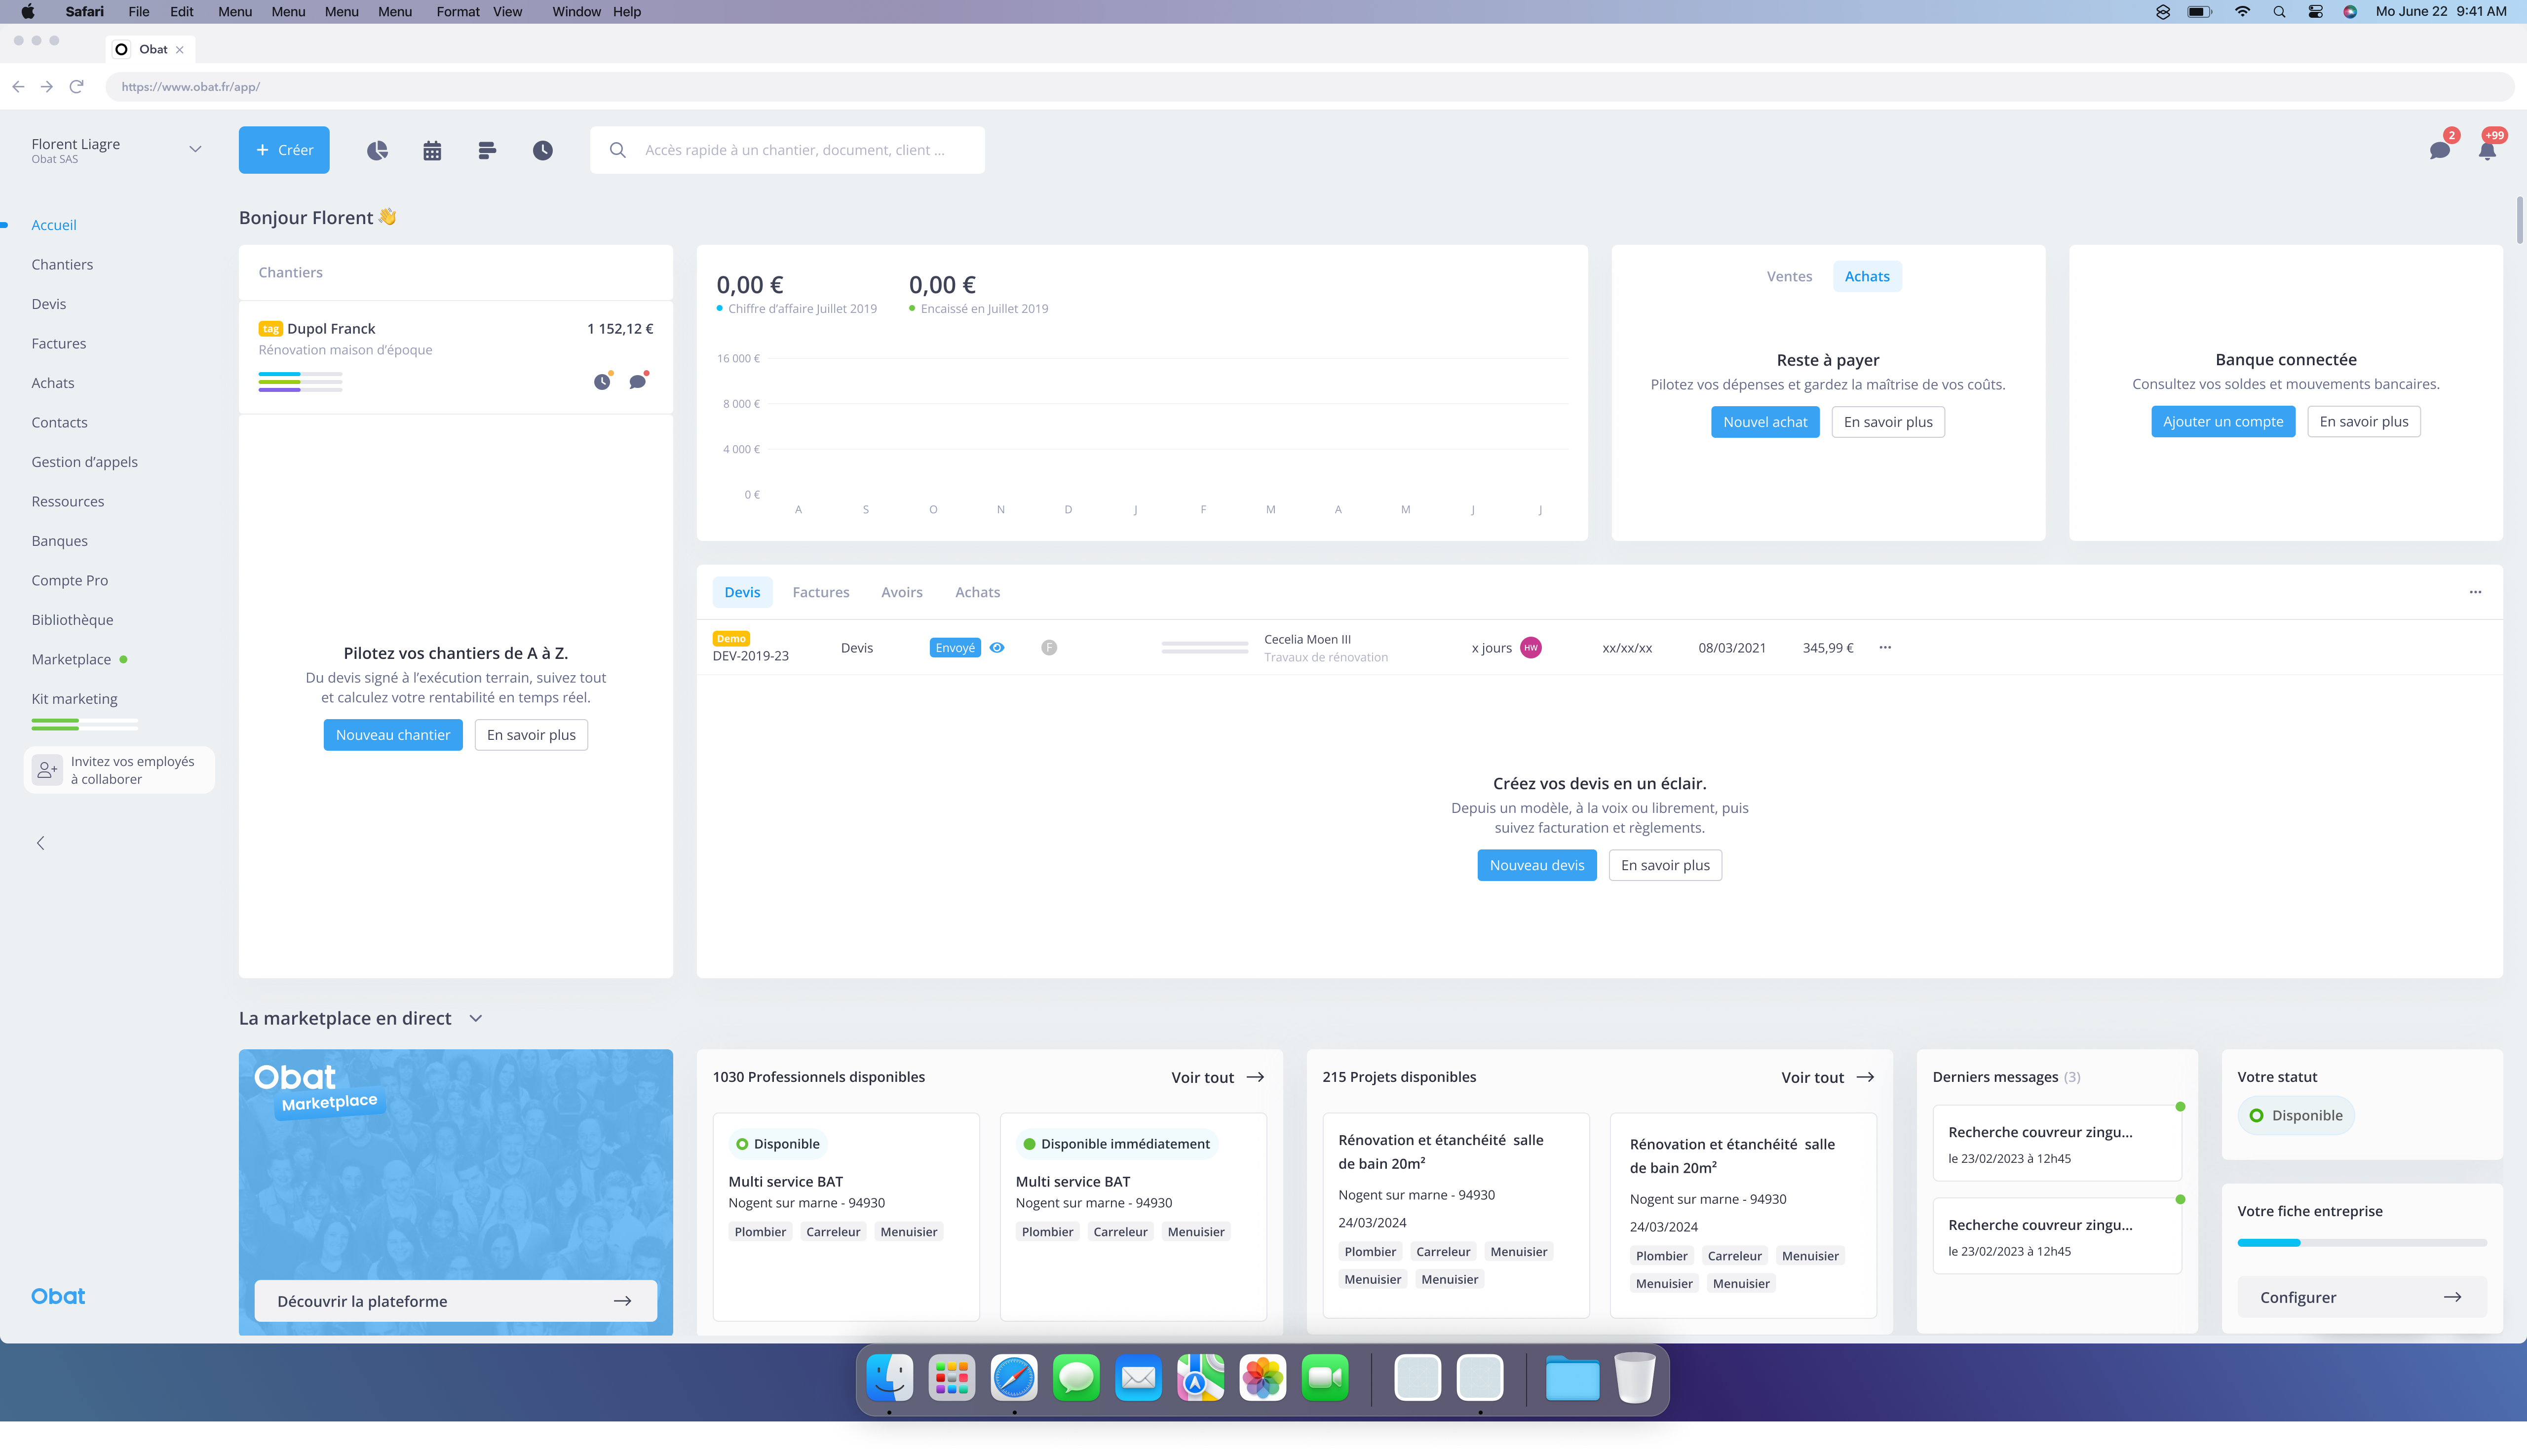Click Nouveau devis button
The width and height of the screenshot is (2527, 1456).
1537,865
